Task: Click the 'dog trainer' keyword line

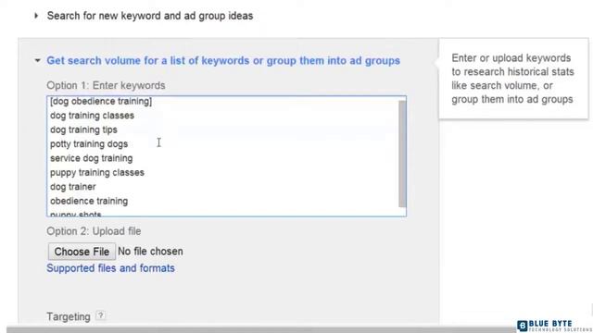Action: pos(73,187)
